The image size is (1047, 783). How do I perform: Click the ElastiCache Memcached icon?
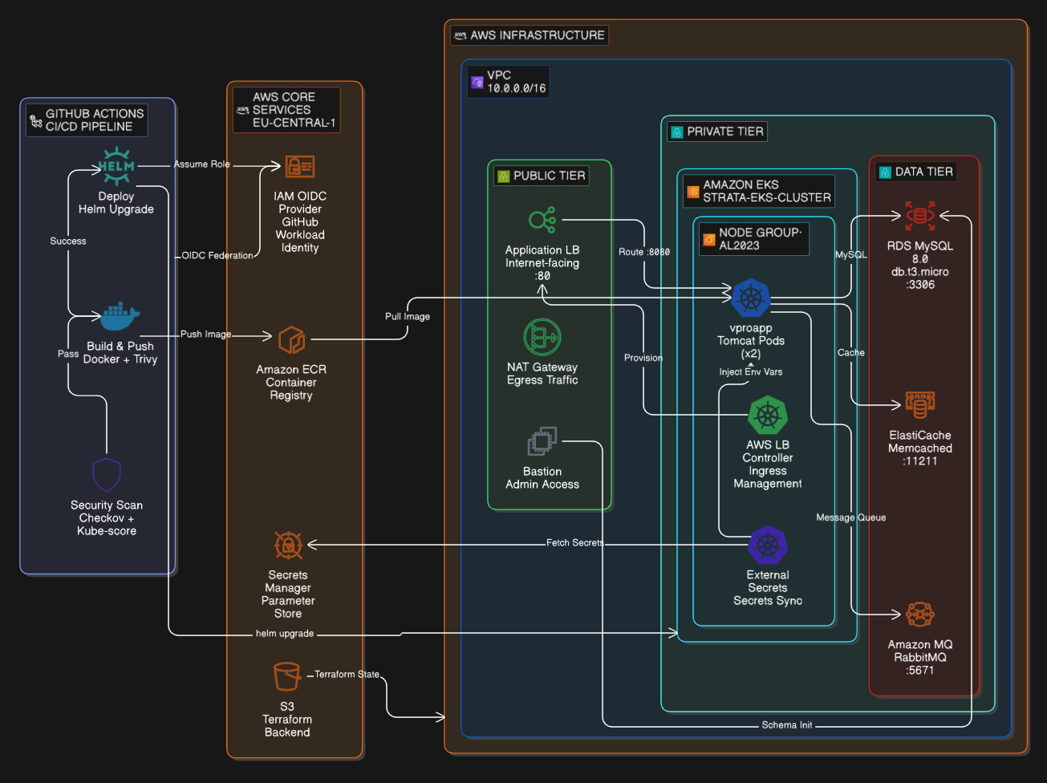[x=920, y=405]
